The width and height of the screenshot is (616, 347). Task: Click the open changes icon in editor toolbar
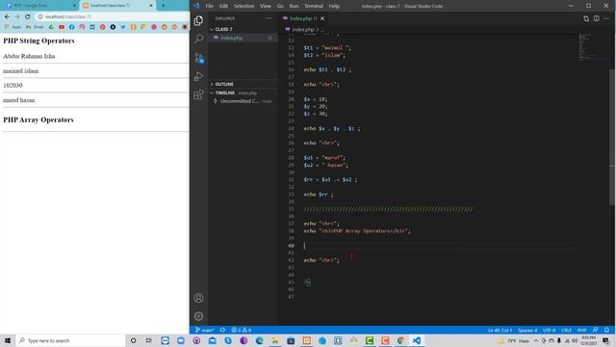pos(586,18)
